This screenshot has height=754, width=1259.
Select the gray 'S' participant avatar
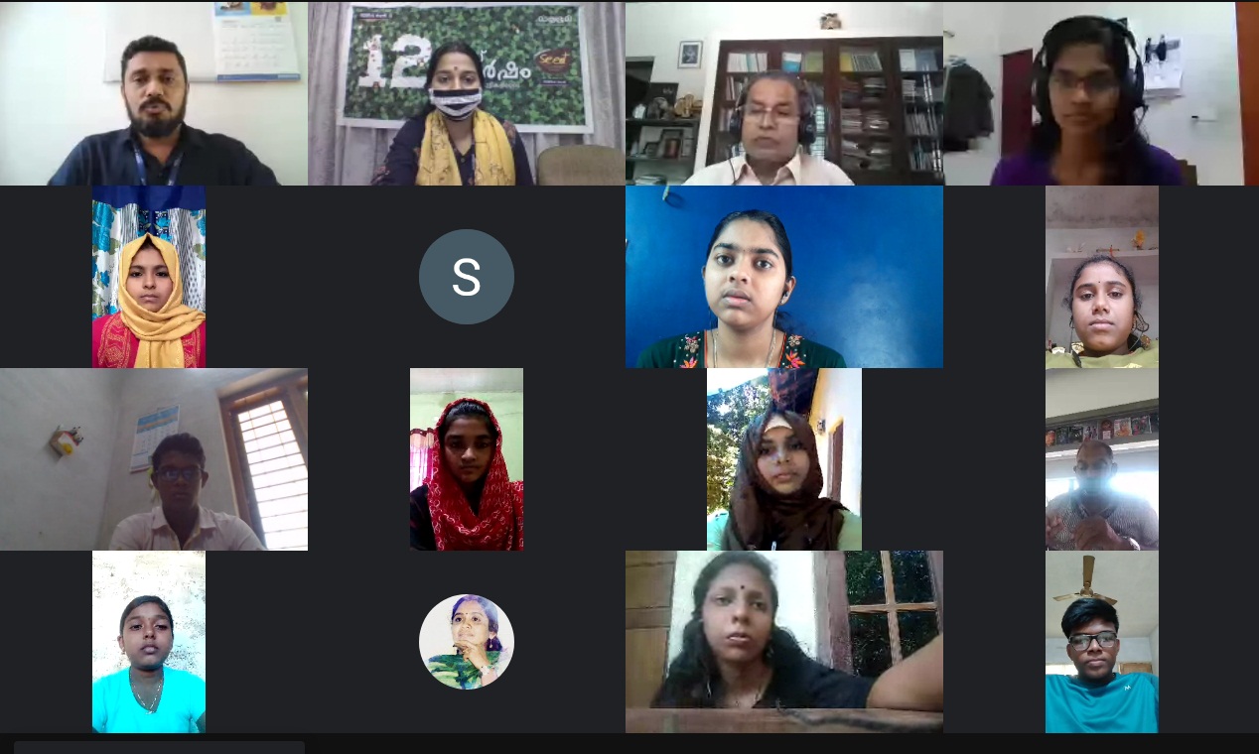click(467, 277)
